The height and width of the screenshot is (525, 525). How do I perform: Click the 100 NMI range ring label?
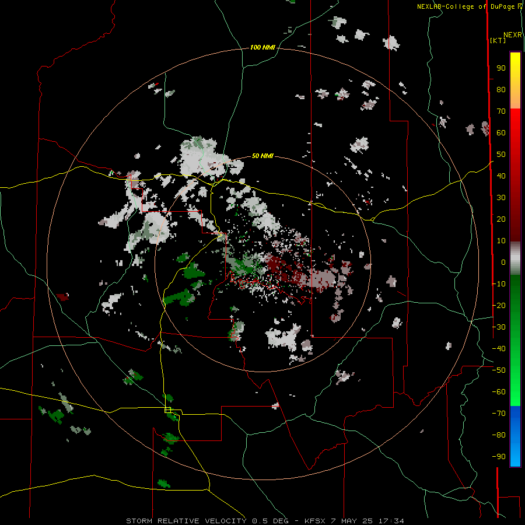[262, 48]
